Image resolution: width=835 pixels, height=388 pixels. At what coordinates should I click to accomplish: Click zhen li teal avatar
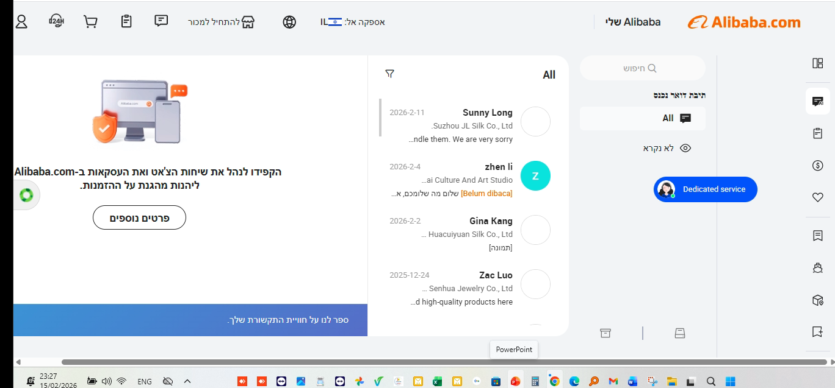coord(535,176)
